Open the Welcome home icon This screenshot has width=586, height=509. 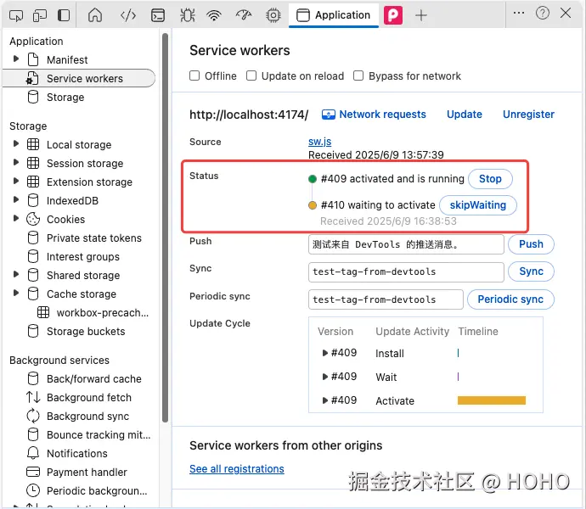click(x=95, y=15)
